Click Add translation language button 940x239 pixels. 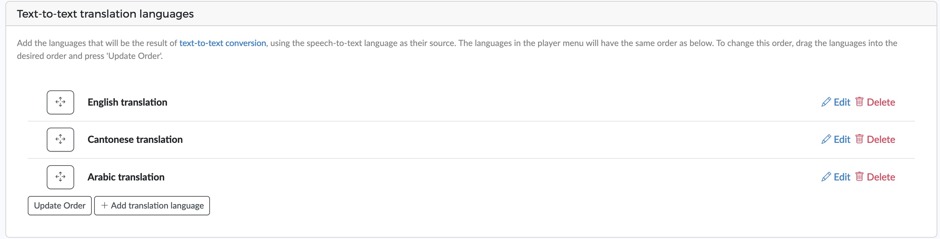152,206
